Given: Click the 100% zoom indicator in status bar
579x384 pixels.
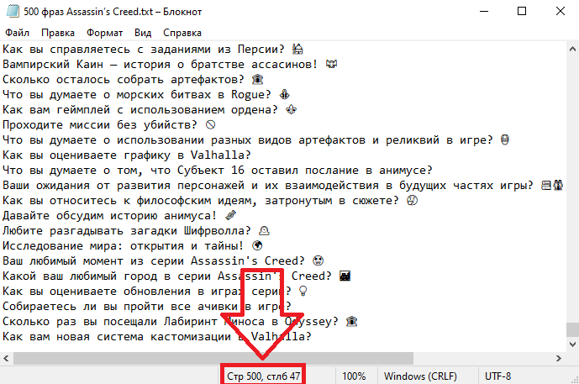Looking at the screenshot, I should point(353,376).
